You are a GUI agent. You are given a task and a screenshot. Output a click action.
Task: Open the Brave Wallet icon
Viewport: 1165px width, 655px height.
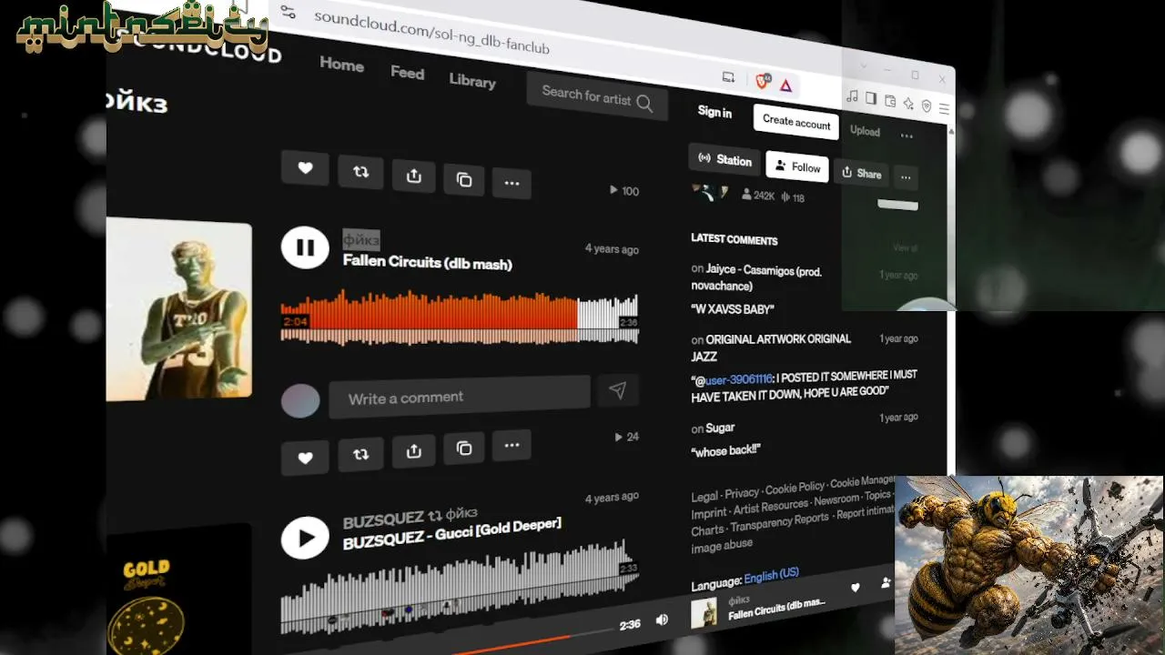click(890, 101)
